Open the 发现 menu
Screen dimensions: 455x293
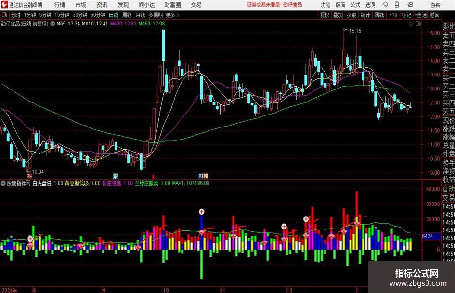coord(123,5)
